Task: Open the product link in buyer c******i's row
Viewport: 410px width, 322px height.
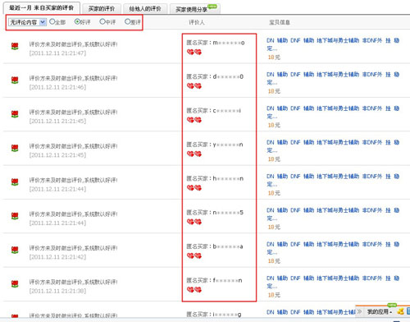Action: point(333,112)
